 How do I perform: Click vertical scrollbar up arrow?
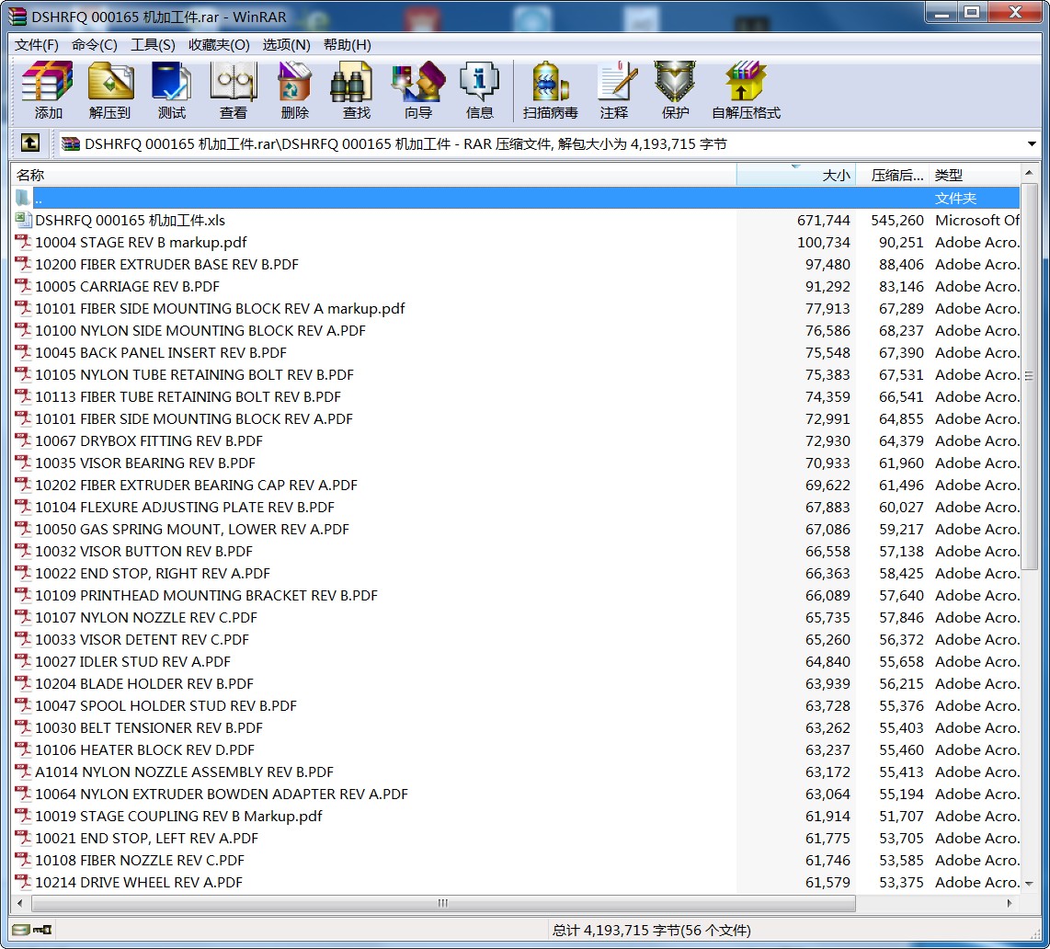[1029, 173]
